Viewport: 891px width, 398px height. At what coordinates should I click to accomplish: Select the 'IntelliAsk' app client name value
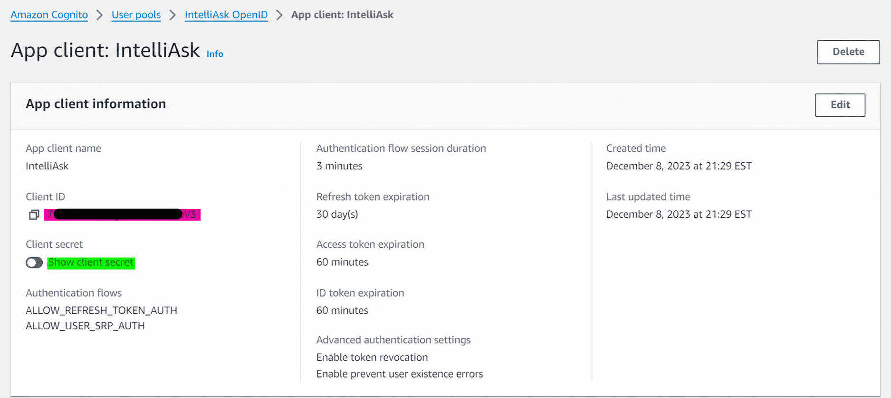tap(47, 166)
